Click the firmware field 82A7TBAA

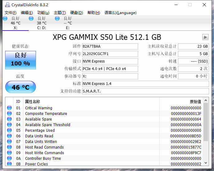(110, 46)
